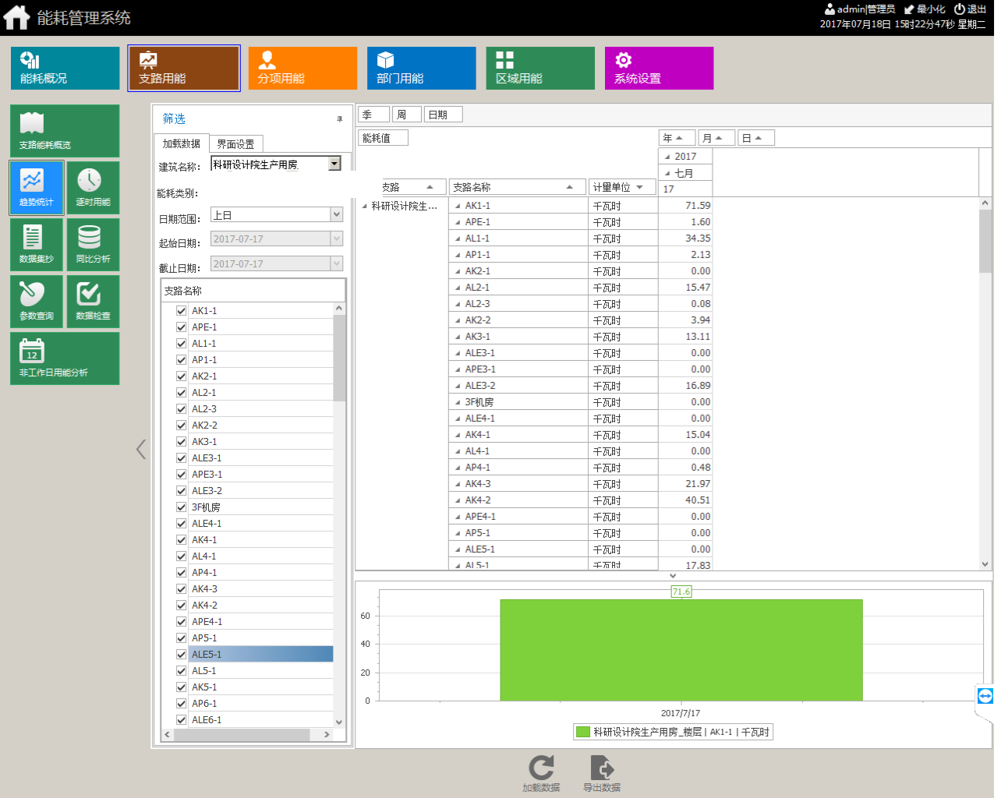Toggle the 3F机房 checkbox

(x=181, y=507)
